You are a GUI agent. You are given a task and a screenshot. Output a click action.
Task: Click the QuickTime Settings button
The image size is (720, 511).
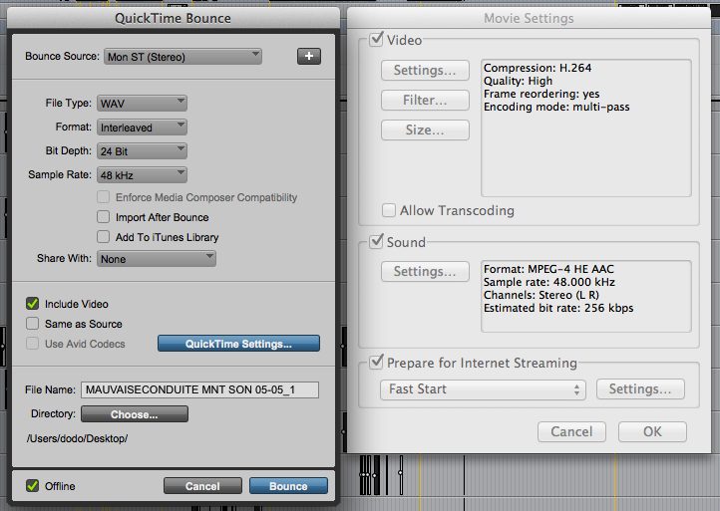tap(238, 344)
